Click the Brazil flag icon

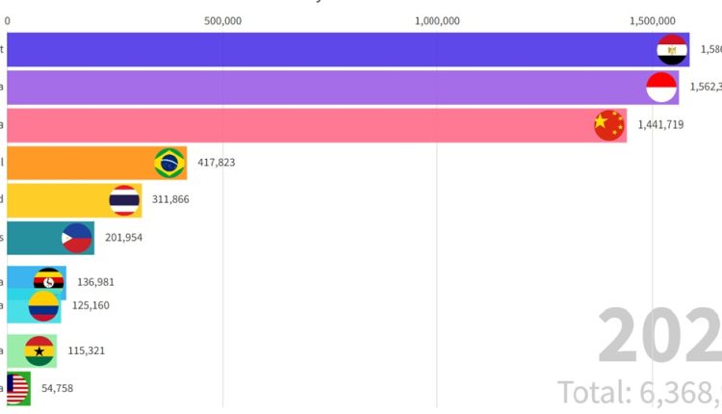pyautogui.click(x=170, y=163)
